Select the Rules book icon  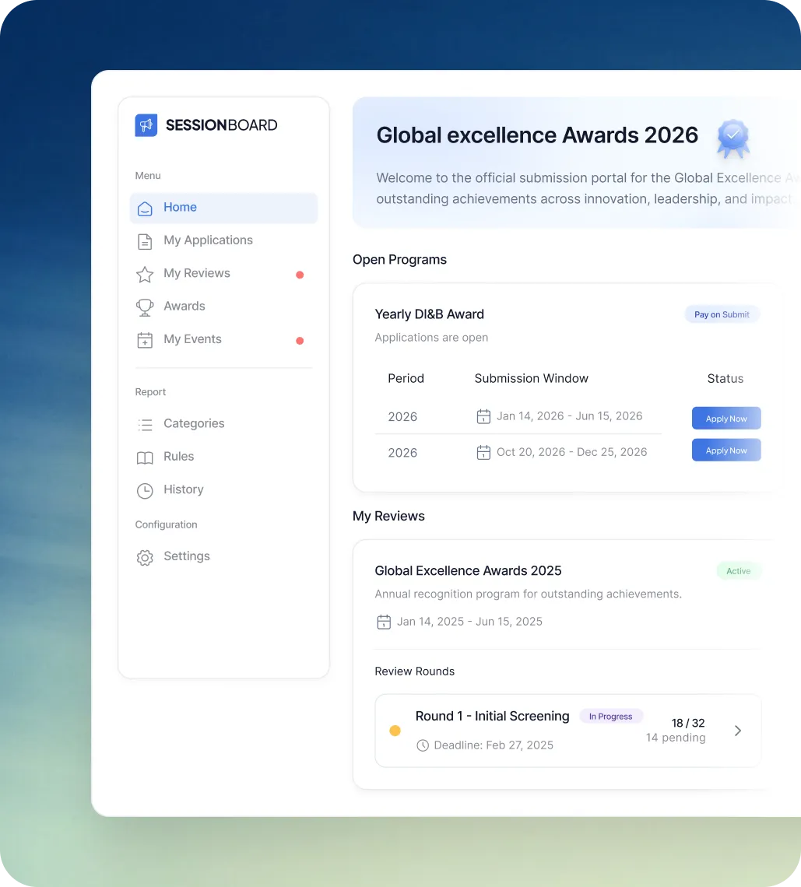point(145,458)
